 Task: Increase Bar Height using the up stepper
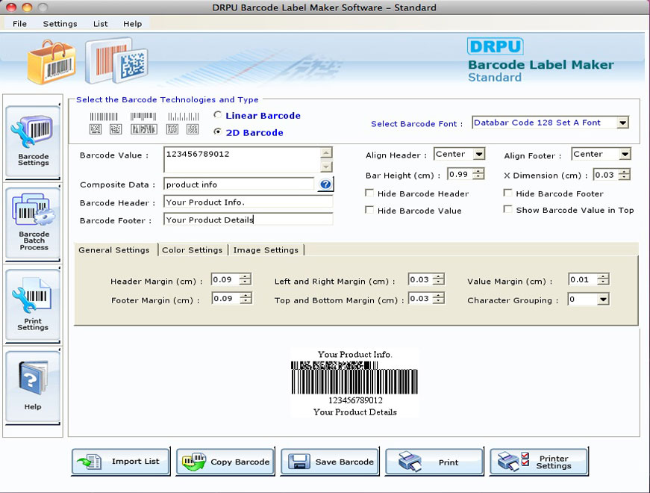coord(478,171)
